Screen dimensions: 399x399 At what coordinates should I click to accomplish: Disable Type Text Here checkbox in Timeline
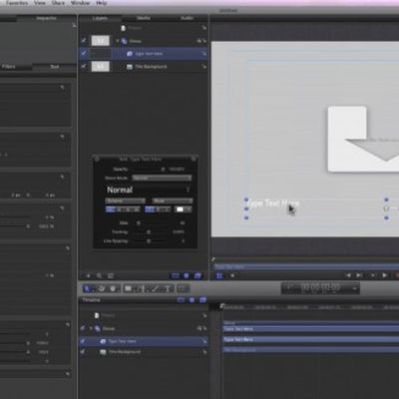click(x=83, y=341)
